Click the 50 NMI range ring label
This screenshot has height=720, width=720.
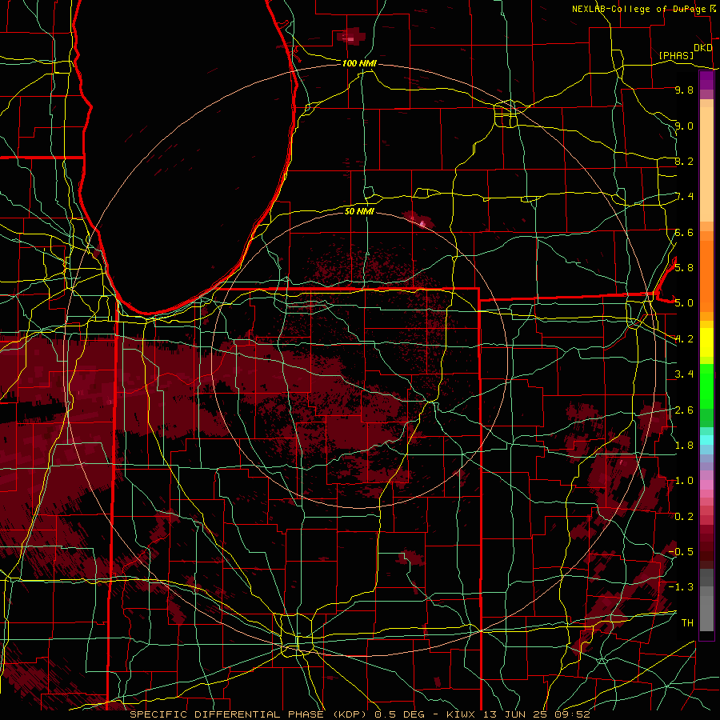click(359, 211)
